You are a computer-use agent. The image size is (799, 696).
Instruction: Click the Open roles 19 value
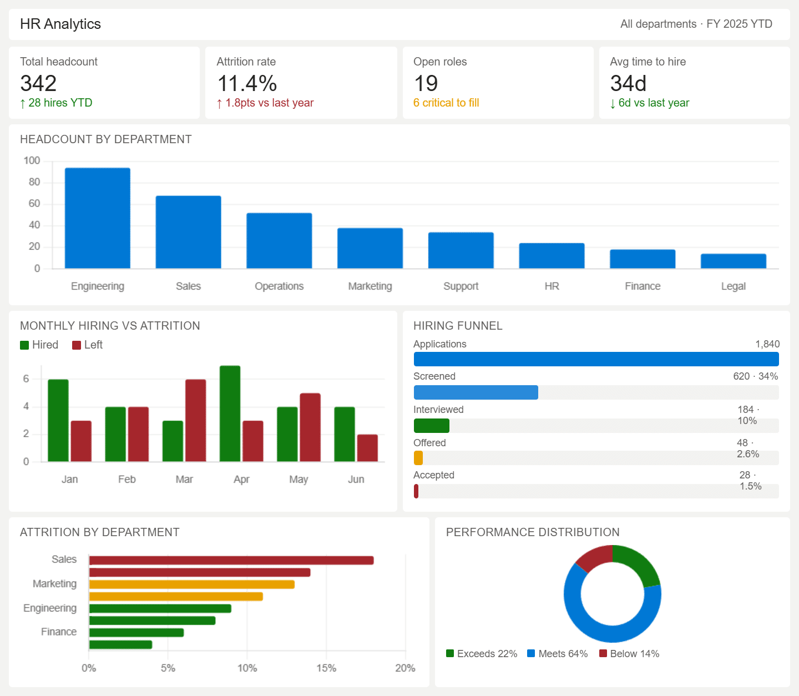426,83
